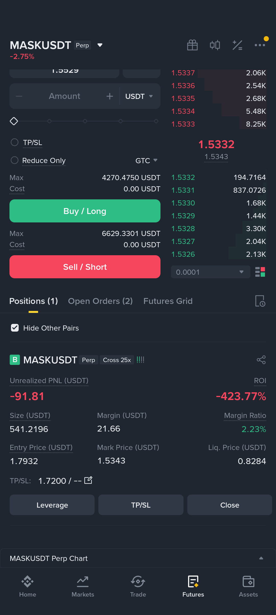Edit the position TP/SL pencil icon

(88, 480)
